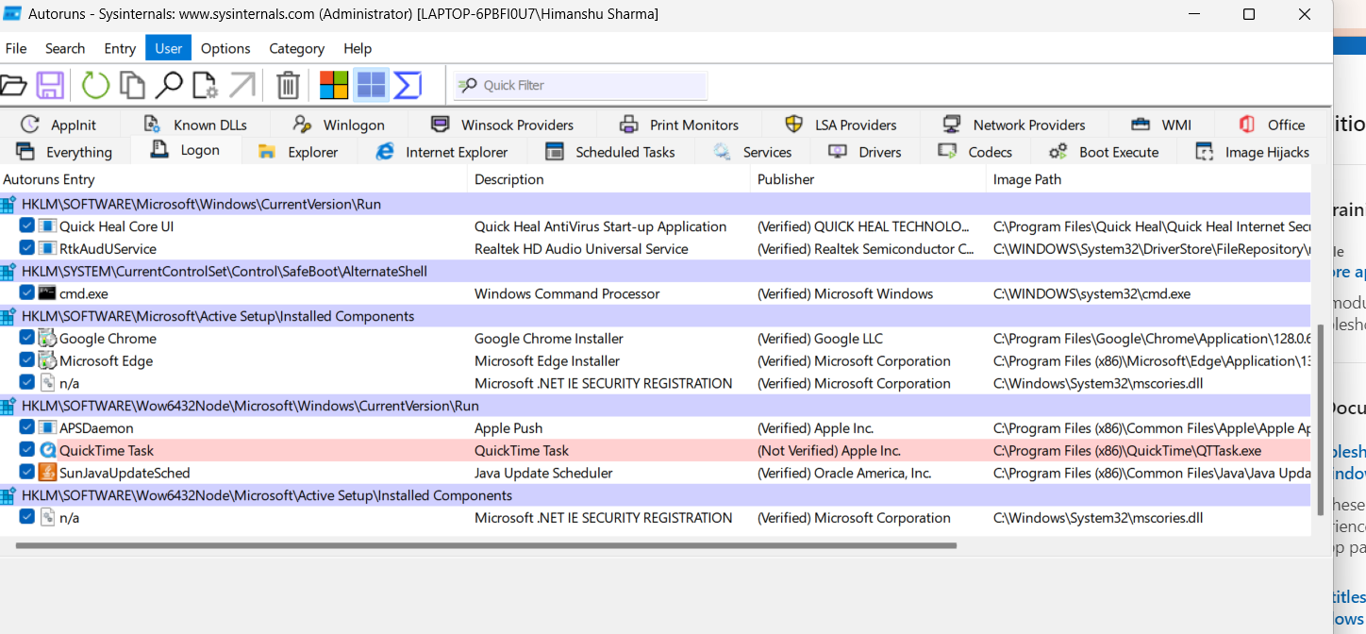The width and height of the screenshot is (1366, 634).
Task: Open the Winsock Providers tab
Action: pos(502,125)
